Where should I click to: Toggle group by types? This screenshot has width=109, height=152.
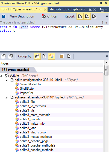click(x=51, y=56)
